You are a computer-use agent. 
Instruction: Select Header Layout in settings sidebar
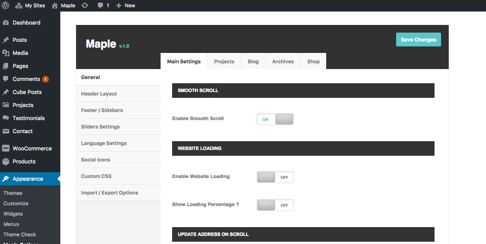(99, 94)
